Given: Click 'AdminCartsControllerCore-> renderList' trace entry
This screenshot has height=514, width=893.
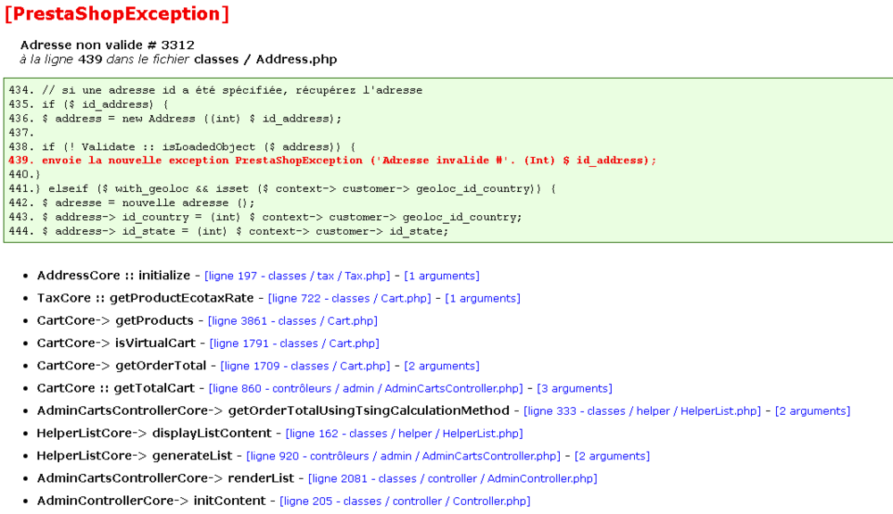Looking at the screenshot, I should (166, 478).
